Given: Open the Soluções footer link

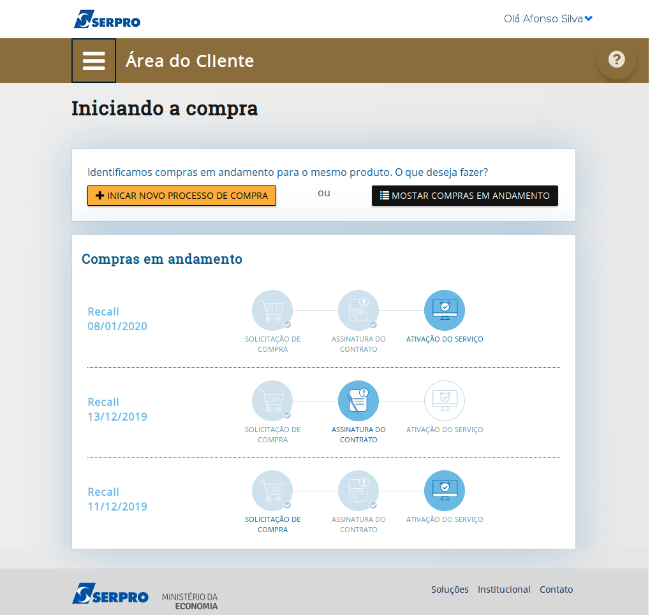Looking at the screenshot, I should [x=450, y=590].
